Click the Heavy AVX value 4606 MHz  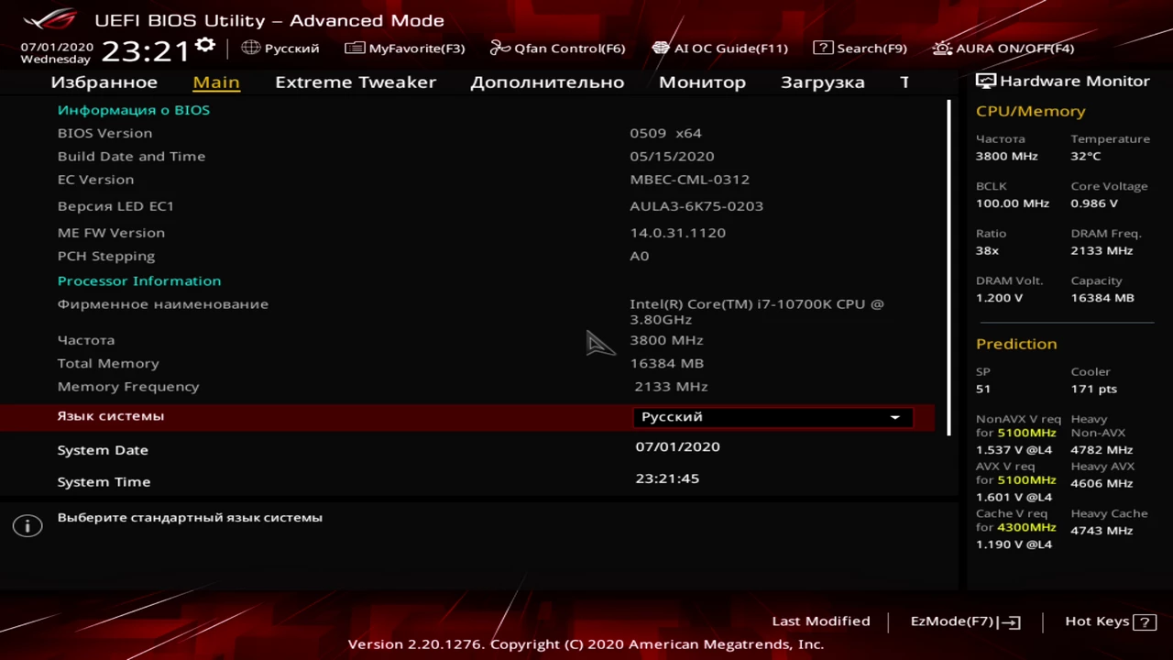pos(1102,484)
